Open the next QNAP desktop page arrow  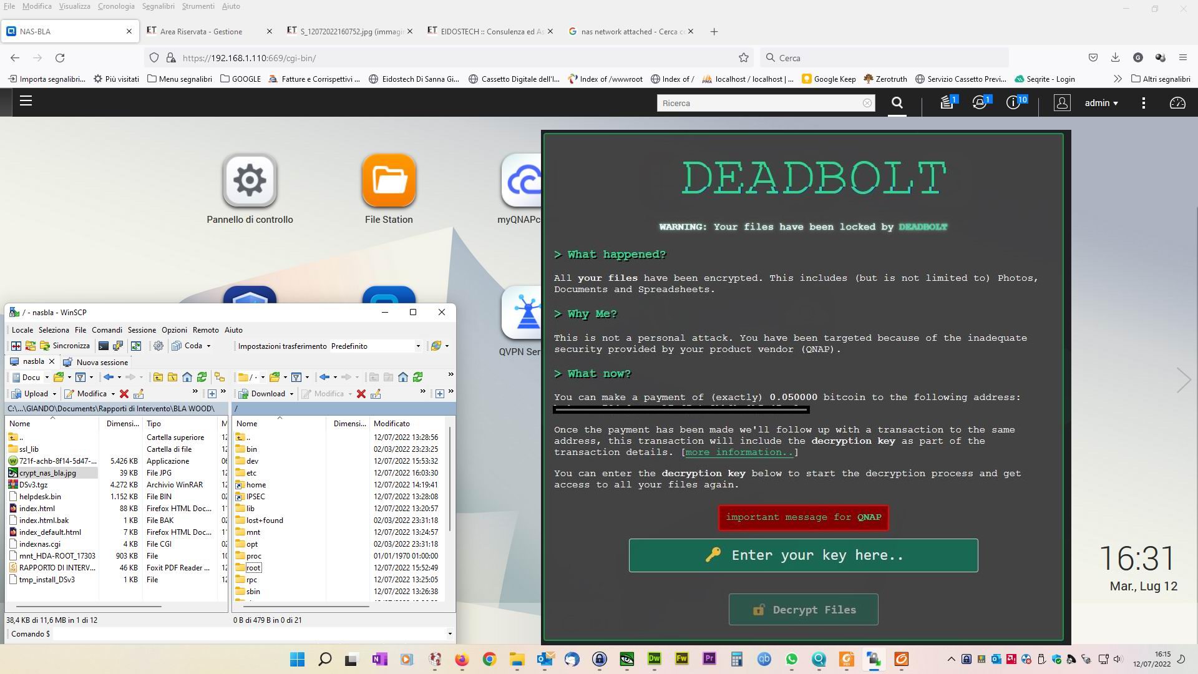(1184, 380)
